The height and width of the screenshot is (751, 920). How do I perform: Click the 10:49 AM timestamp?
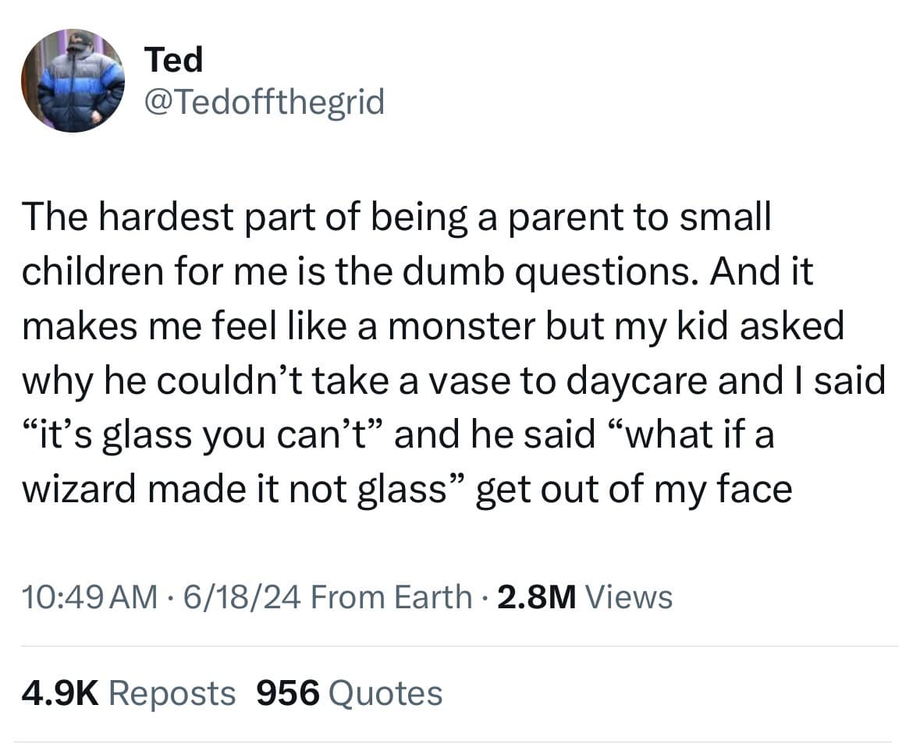click(86, 597)
